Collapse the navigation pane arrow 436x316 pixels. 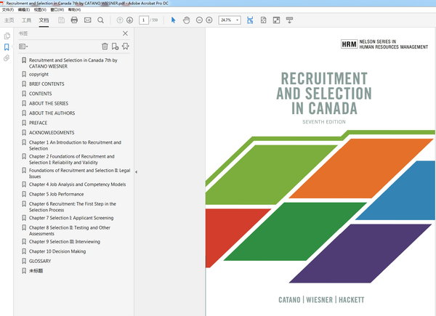tap(137, 172)
